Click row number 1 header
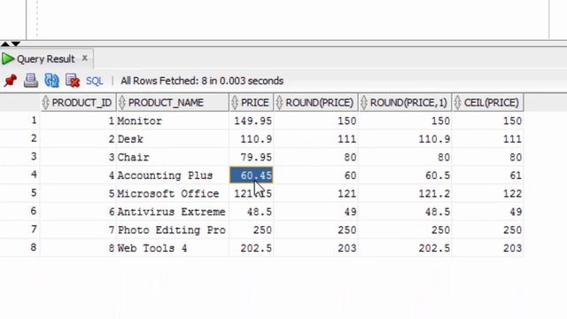Viewport: 567px width, 319px height. [x=20, y=121]
